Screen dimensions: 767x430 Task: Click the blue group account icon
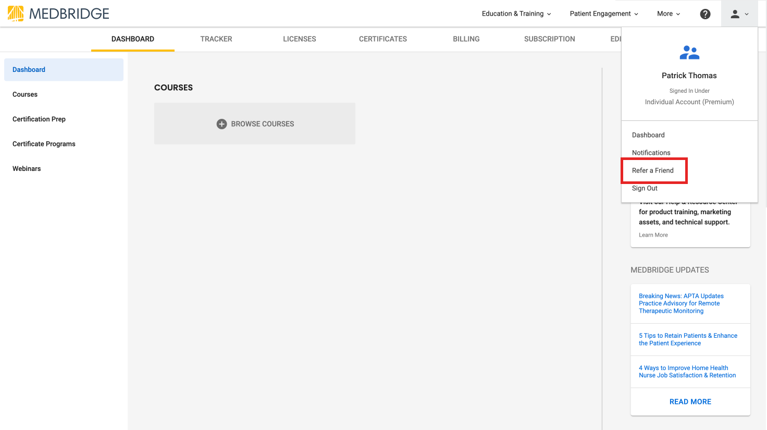point(689,53)
